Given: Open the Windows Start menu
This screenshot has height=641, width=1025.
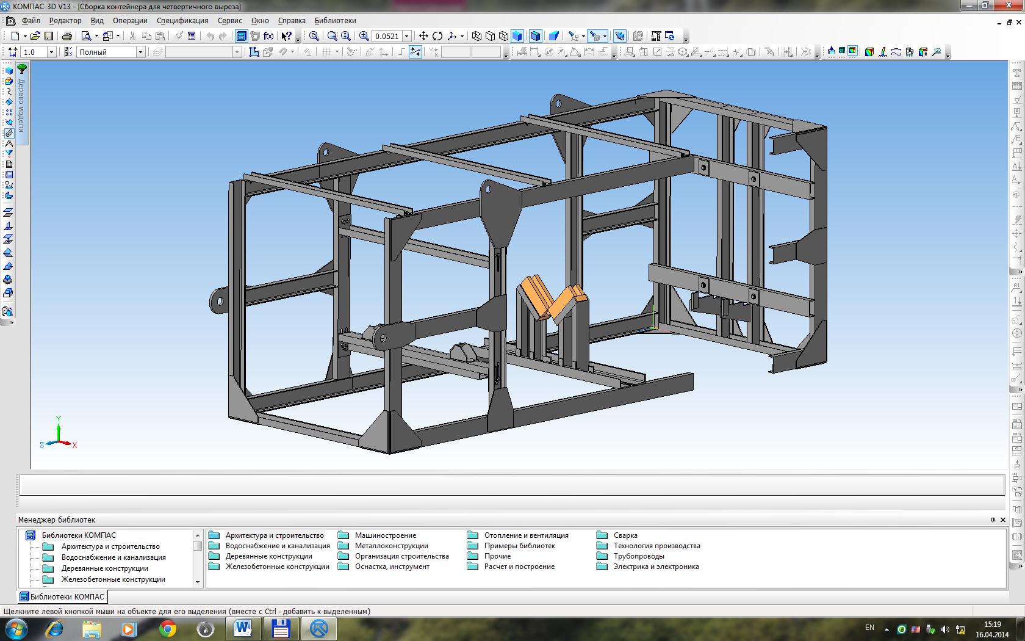Looking at the screenshot, I should point(16,628).
